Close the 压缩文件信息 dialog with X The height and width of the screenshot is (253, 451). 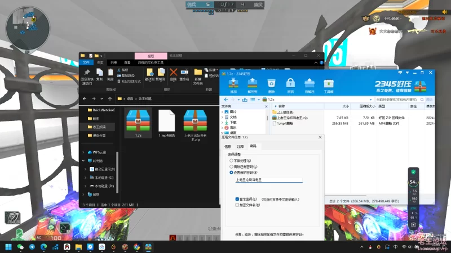click(x=320, y=137)
